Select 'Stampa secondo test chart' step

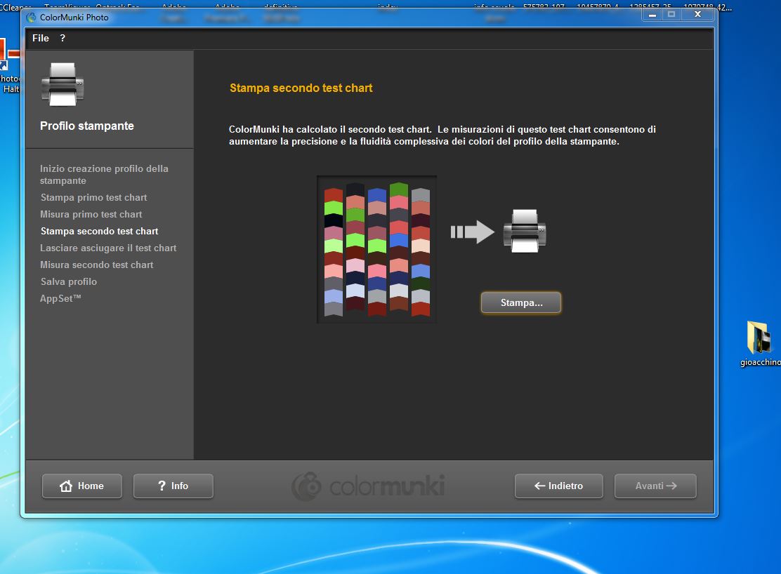tap(100, 232)
